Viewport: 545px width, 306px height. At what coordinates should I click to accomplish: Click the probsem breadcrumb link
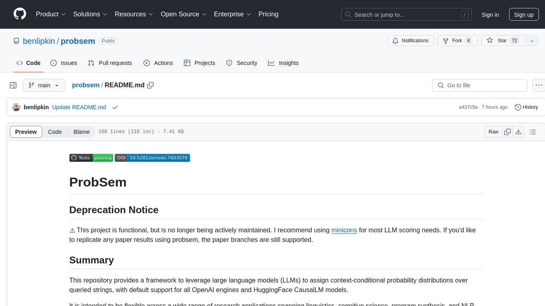(x=86, y=85)
